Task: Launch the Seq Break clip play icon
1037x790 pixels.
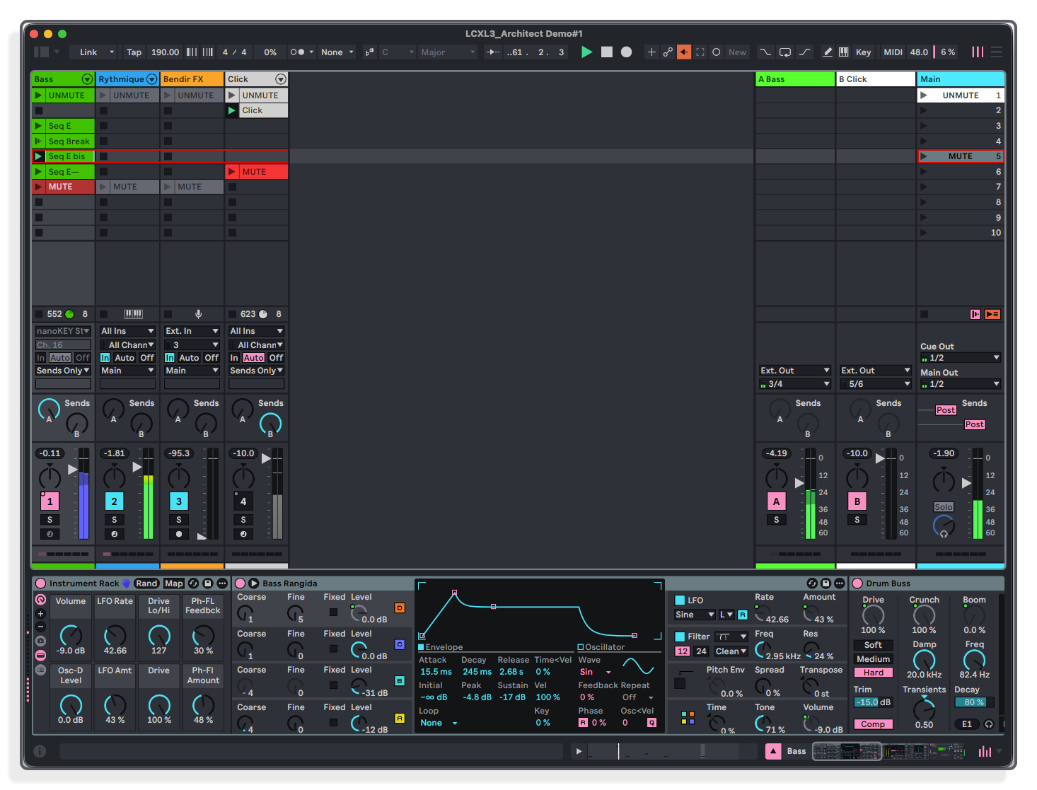Action: tap(39, 141)
